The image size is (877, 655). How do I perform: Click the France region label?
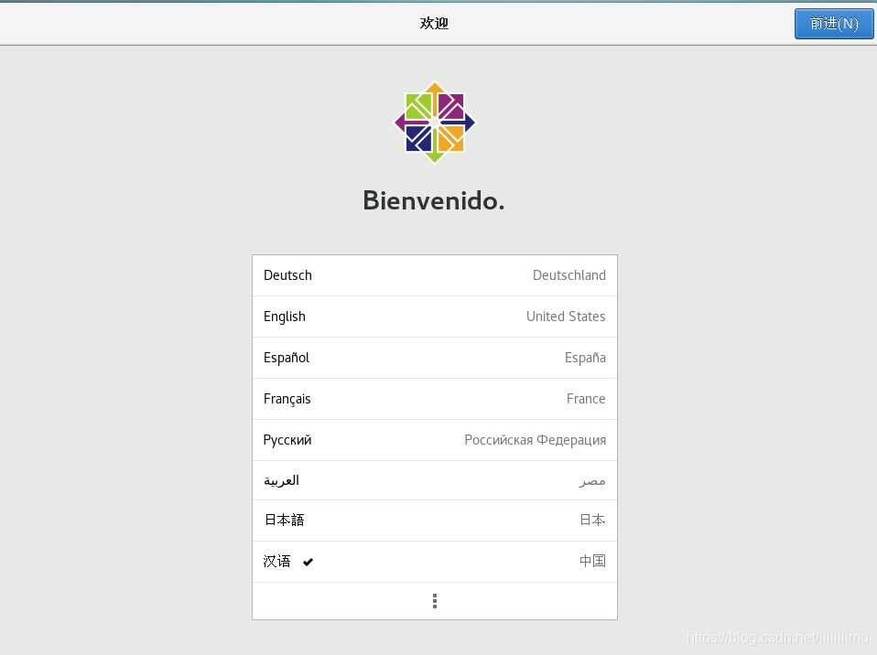click(586, 399)
